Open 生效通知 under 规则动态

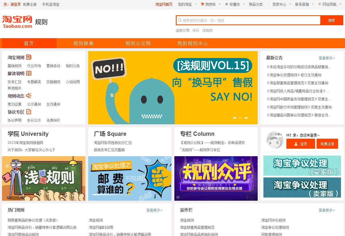tap(53, 104)
